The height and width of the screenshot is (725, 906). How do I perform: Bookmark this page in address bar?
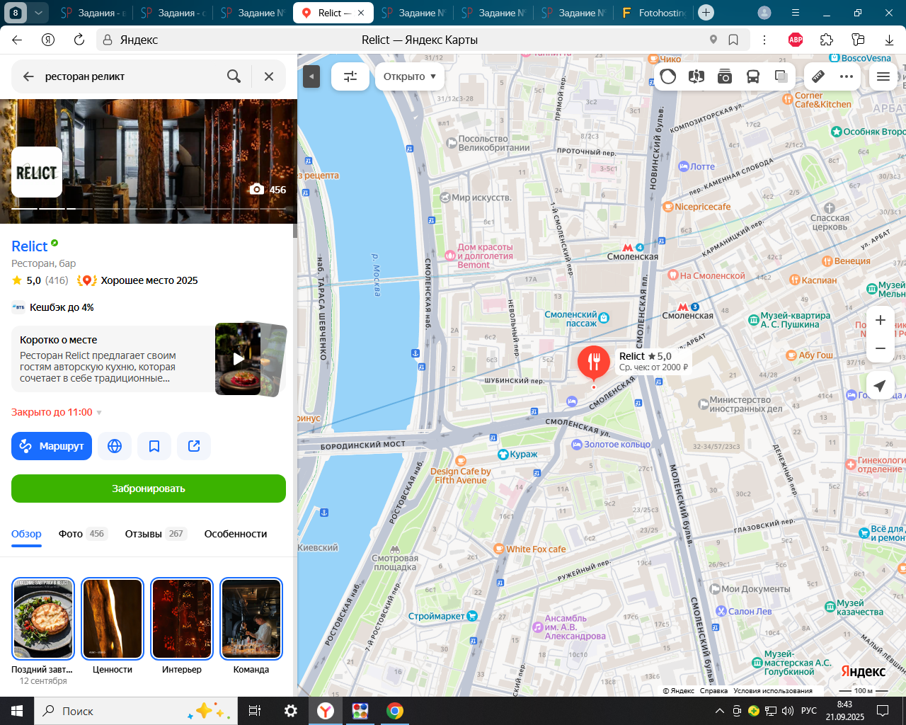point(733,40)
